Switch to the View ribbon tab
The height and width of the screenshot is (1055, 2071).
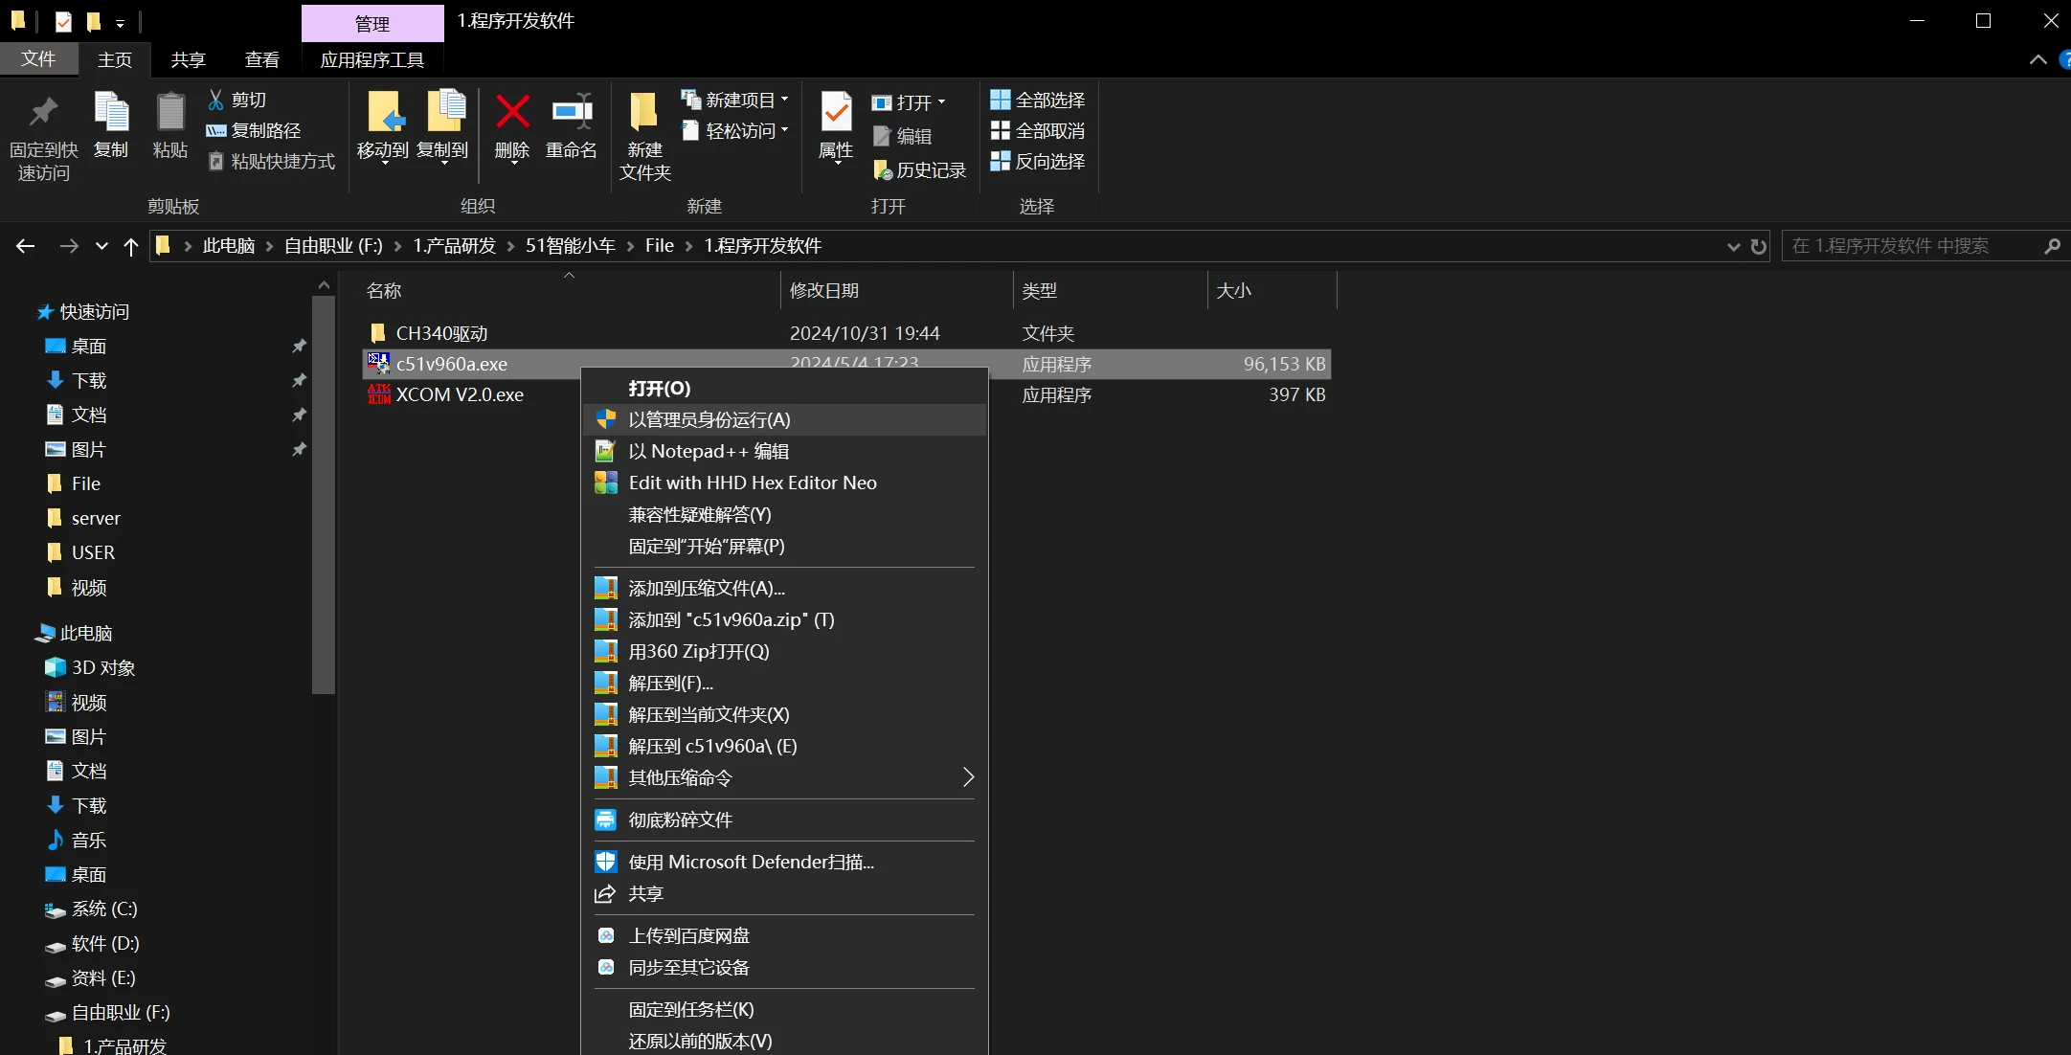tap(261, 59)
